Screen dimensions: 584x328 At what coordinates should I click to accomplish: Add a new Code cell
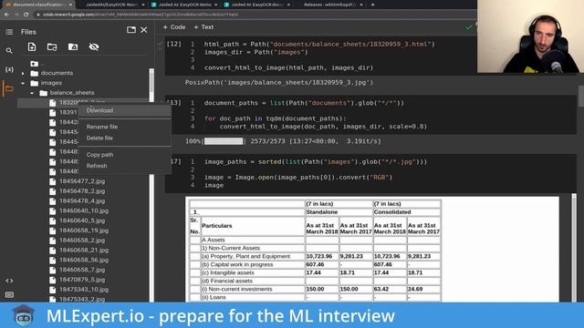pos(174,27)
